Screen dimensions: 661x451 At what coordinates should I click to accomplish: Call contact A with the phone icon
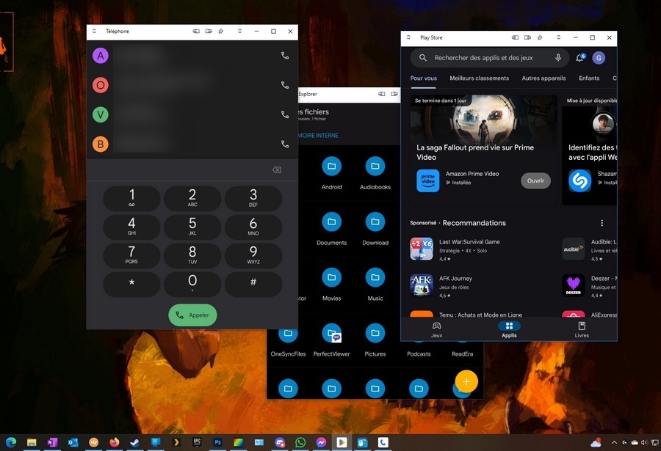(x=285, y=56)
